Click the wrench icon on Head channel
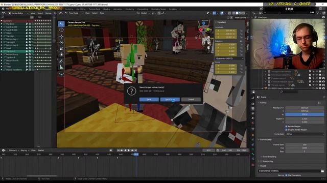327x183 pixels. point(27,48)
